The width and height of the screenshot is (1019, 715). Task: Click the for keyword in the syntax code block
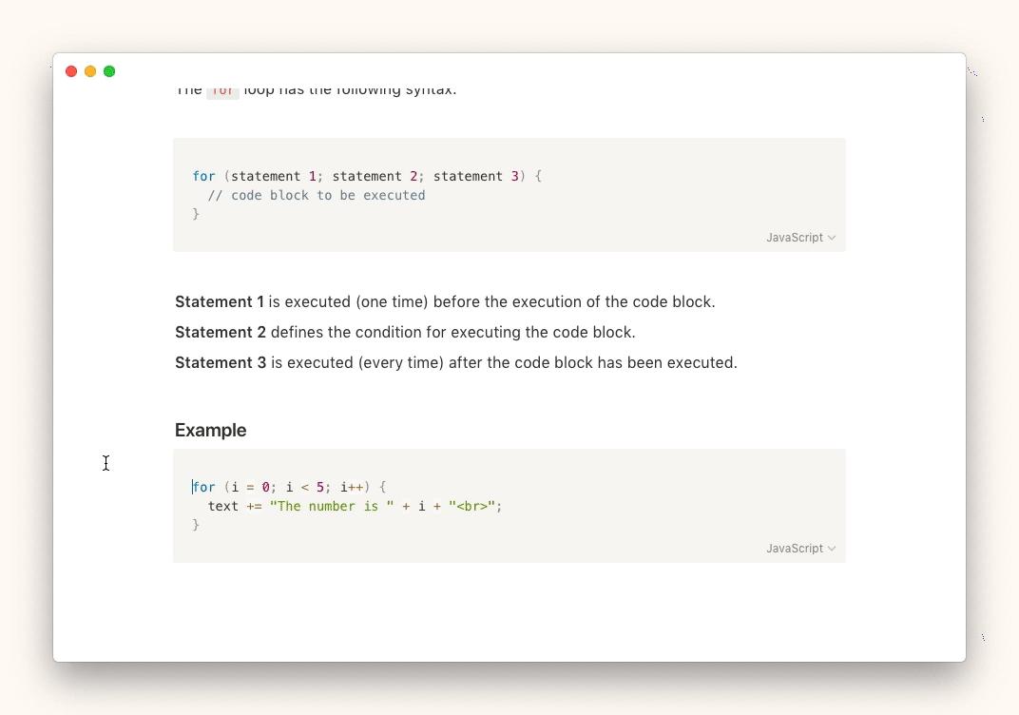[x=203, y=176]
